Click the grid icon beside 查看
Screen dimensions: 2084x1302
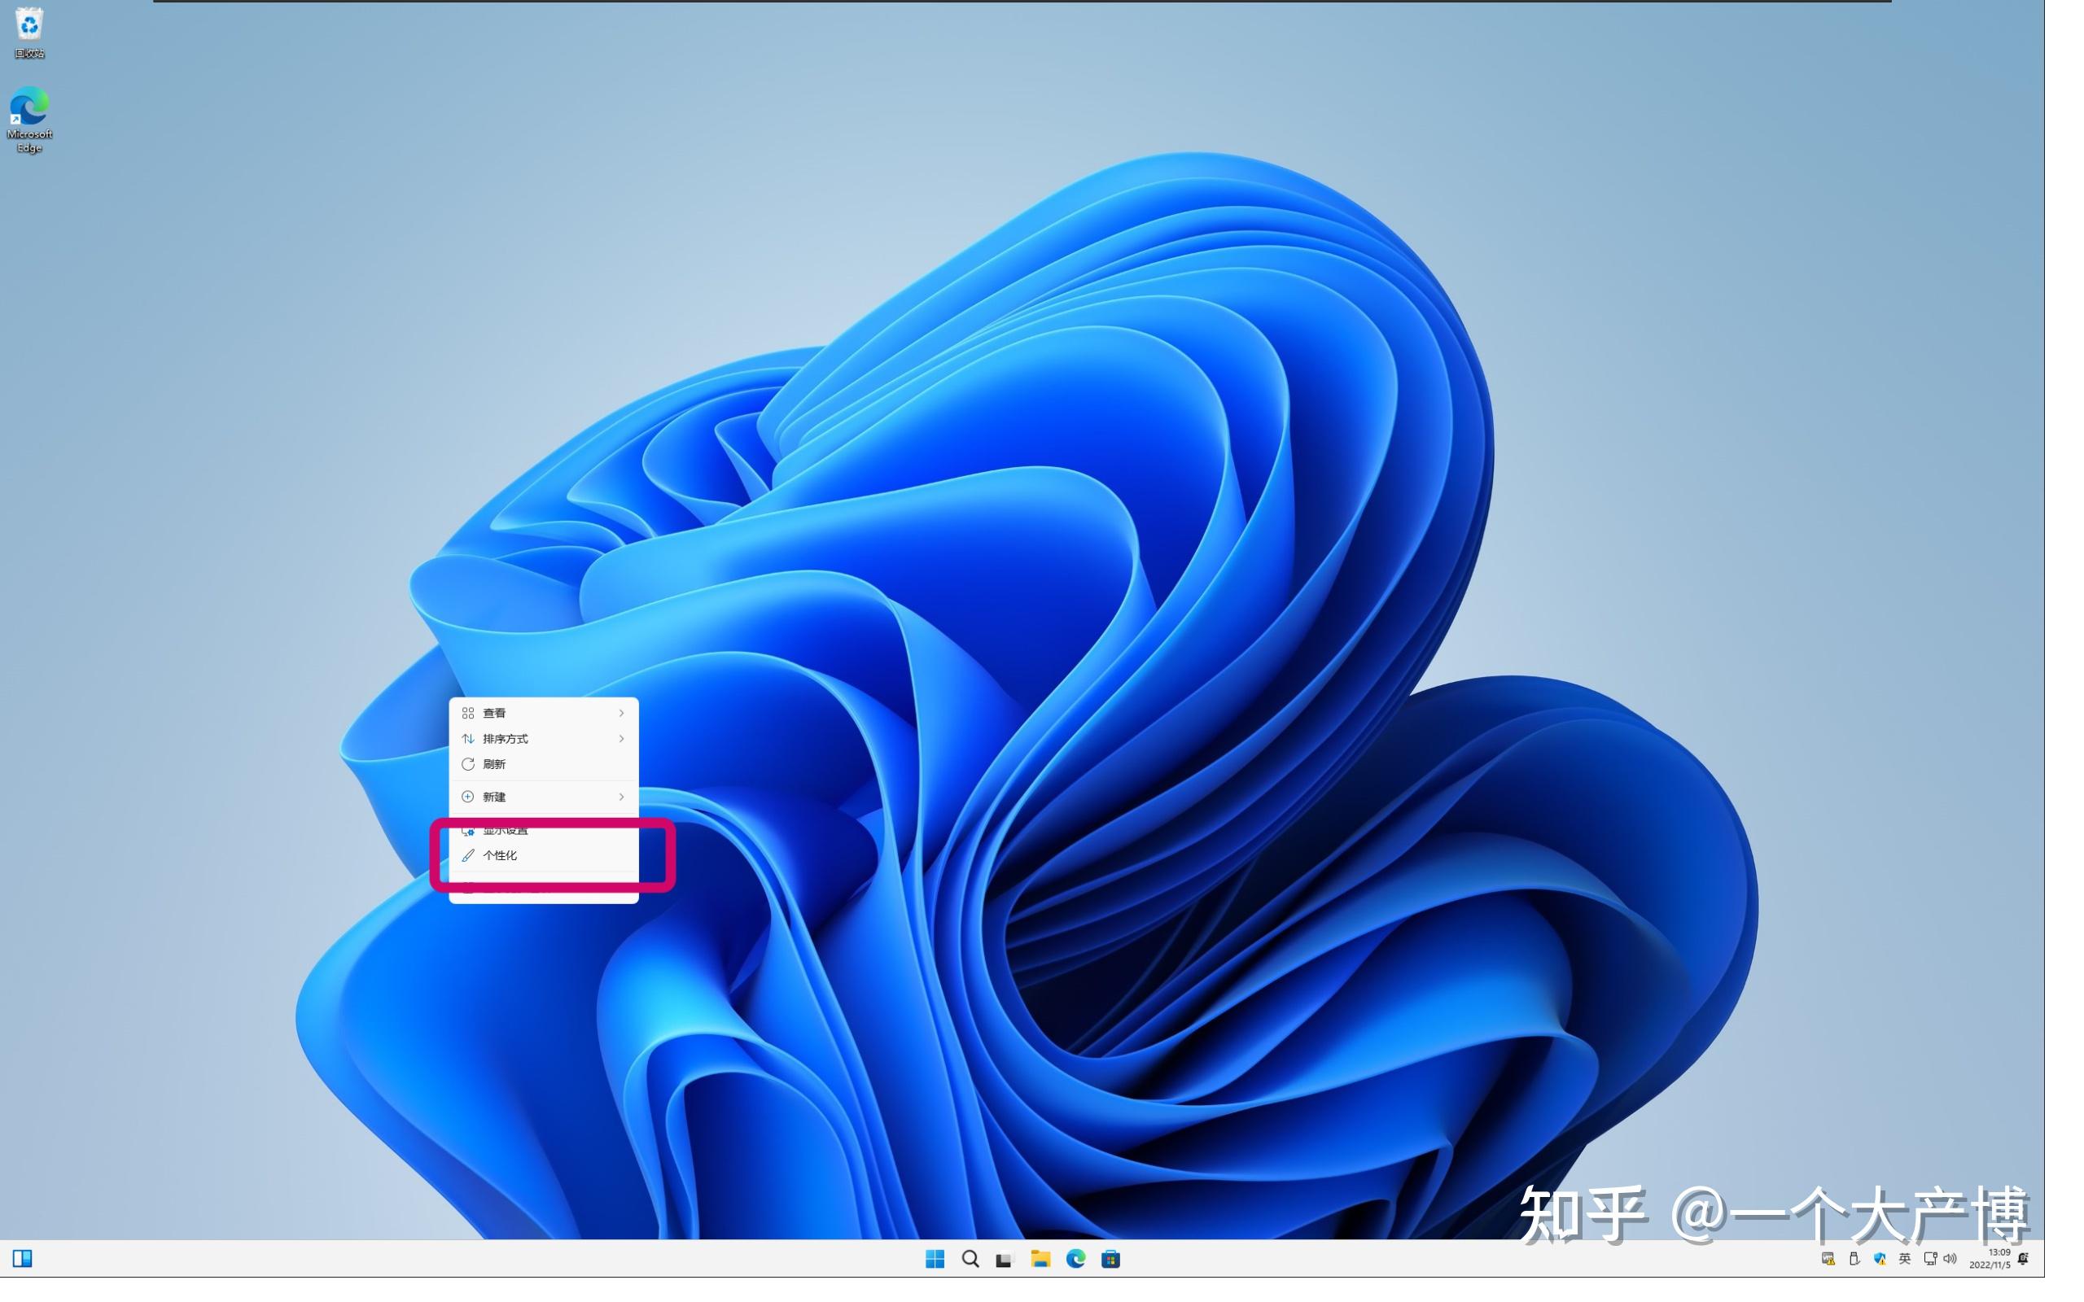pos(467,713)
